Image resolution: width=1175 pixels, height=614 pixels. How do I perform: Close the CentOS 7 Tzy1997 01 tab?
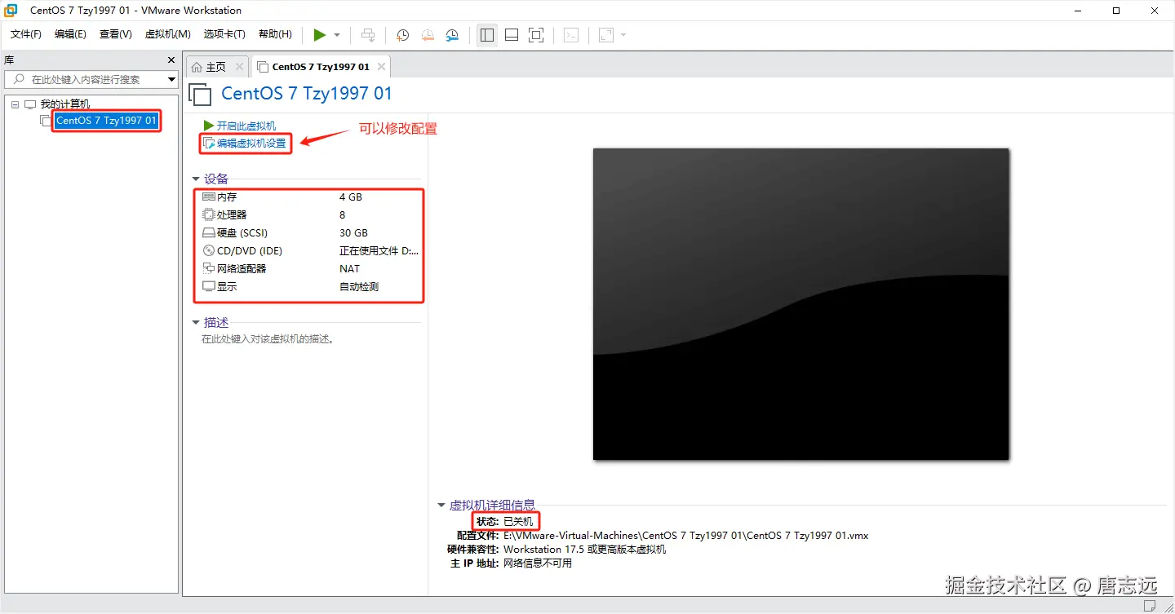(381, 67)
